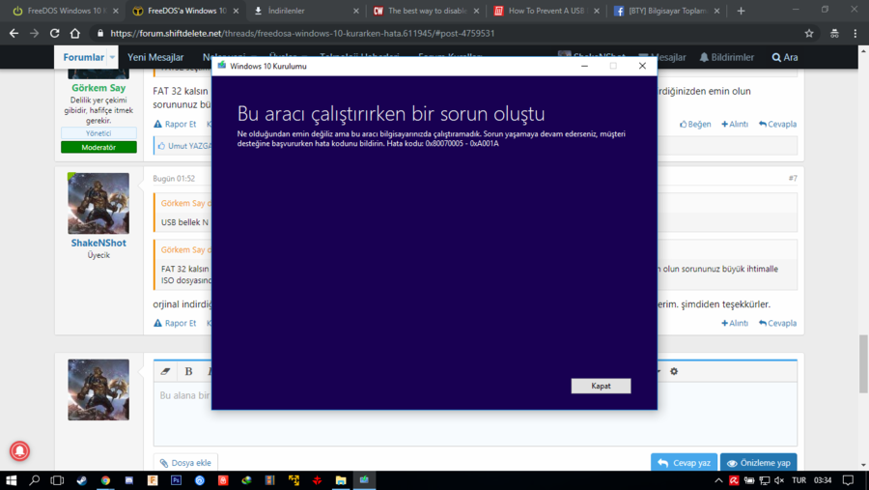Open Yeni Mesajlar in forum navigation
The width and height of the screenshot is (869, 490).
click(x=155, y=57)
